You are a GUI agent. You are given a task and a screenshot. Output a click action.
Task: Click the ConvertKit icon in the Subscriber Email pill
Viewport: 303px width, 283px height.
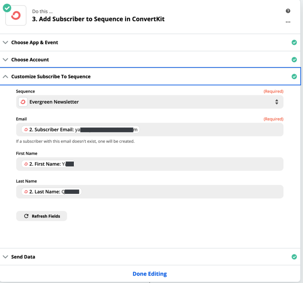pyautogui.click(x=26, y=129)
